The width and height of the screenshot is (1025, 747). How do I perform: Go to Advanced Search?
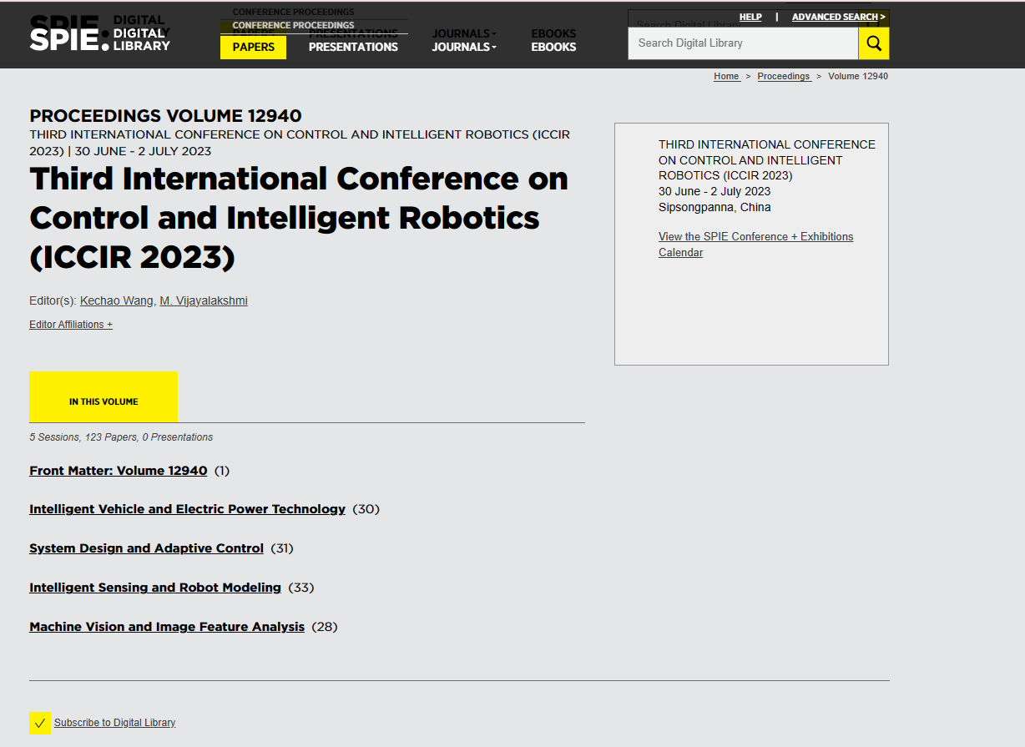[x=839, y=17]
